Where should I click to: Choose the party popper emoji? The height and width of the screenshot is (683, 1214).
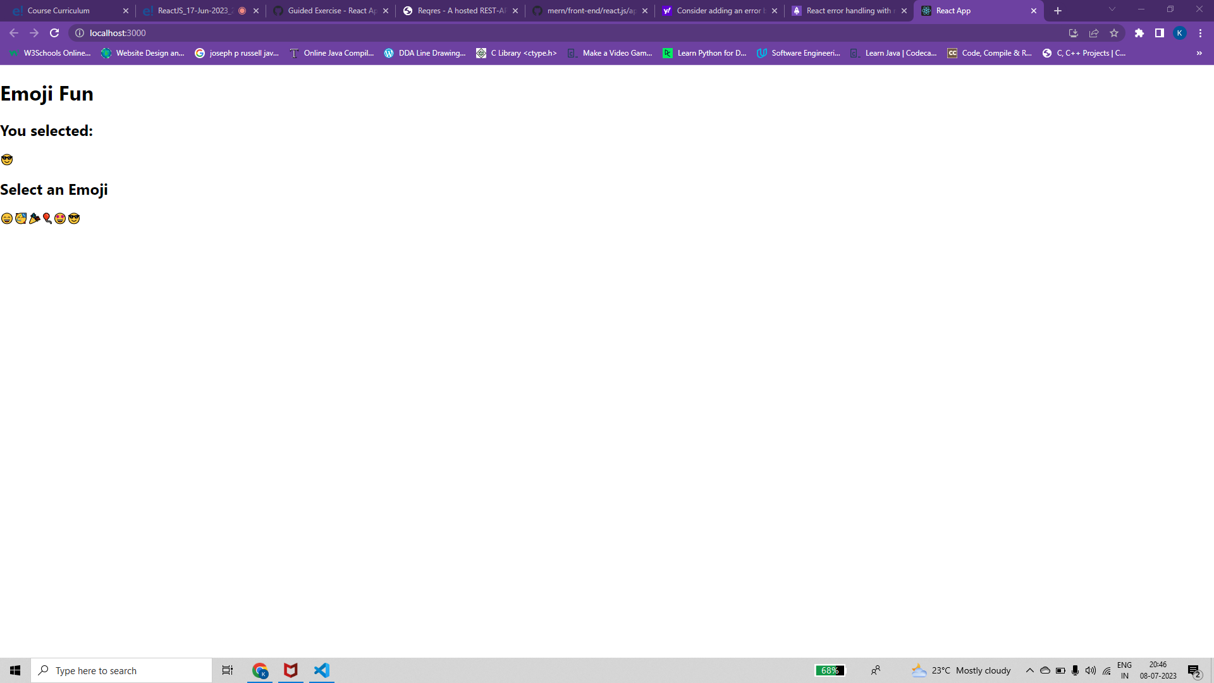34,219
